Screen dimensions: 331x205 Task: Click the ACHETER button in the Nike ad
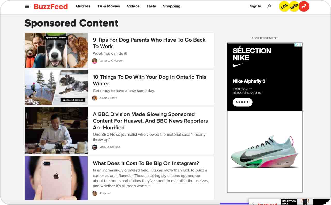242,102
